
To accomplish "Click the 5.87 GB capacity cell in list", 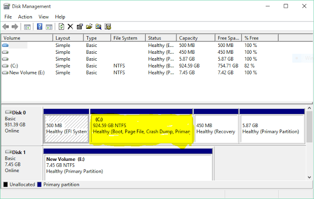I will click(x=187, y=59).
